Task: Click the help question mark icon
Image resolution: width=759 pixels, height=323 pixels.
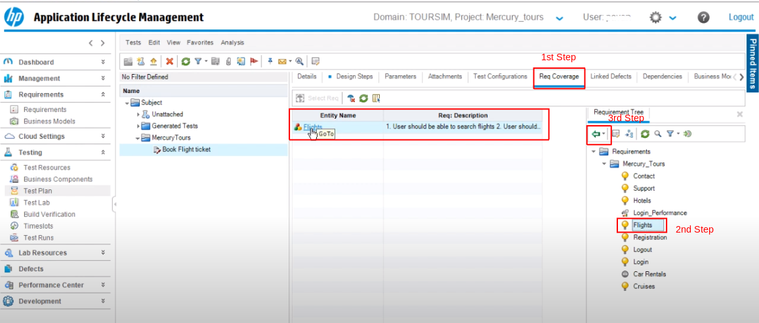Action: click(703, 18)
